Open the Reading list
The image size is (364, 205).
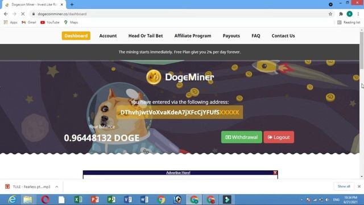pos(349,22)
